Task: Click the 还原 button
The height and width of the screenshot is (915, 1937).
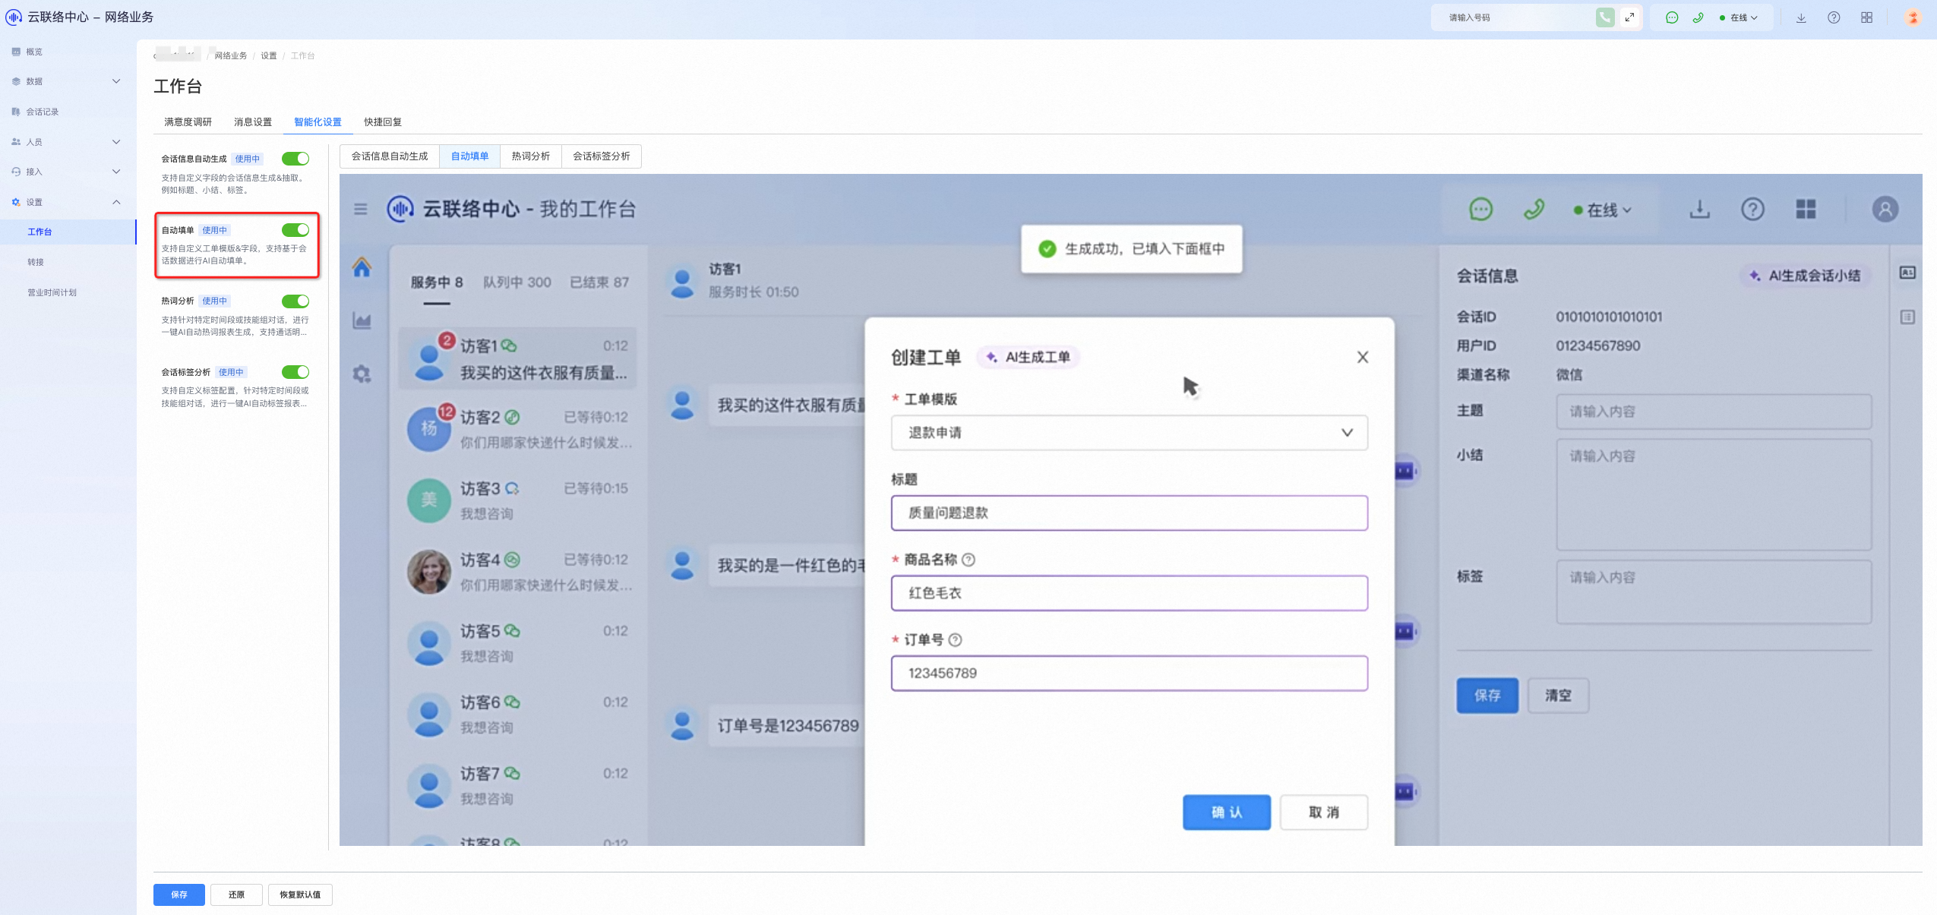Action: (236, 894)
